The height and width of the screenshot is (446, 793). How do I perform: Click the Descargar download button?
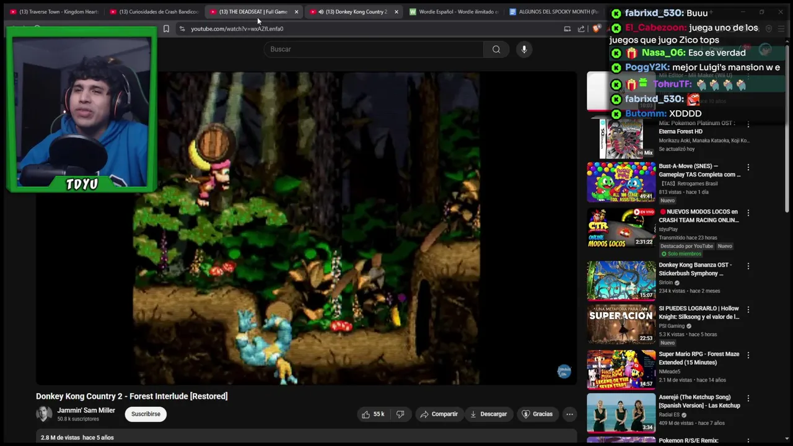pos(488,414)
